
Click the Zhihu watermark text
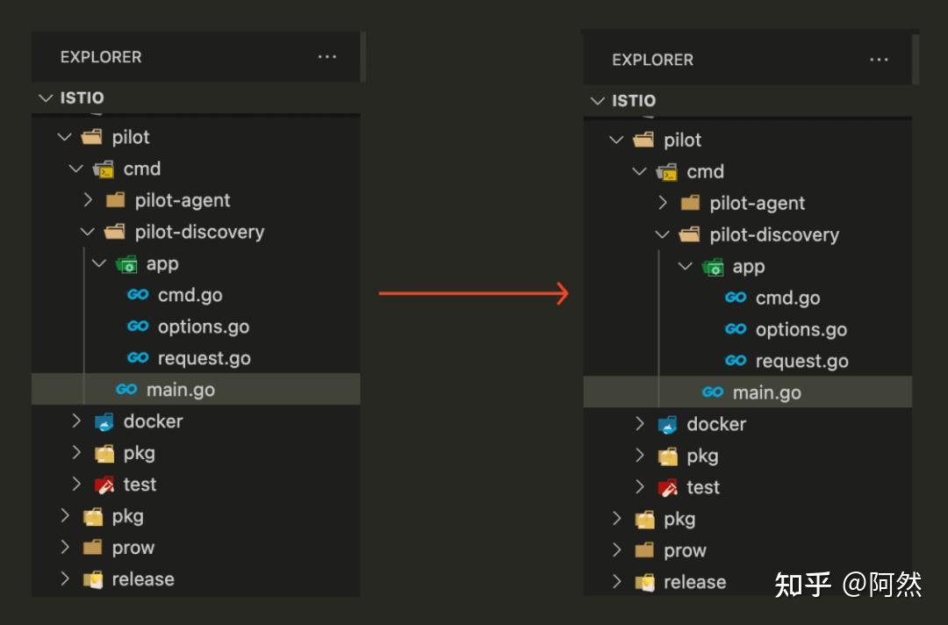[849, 583]
